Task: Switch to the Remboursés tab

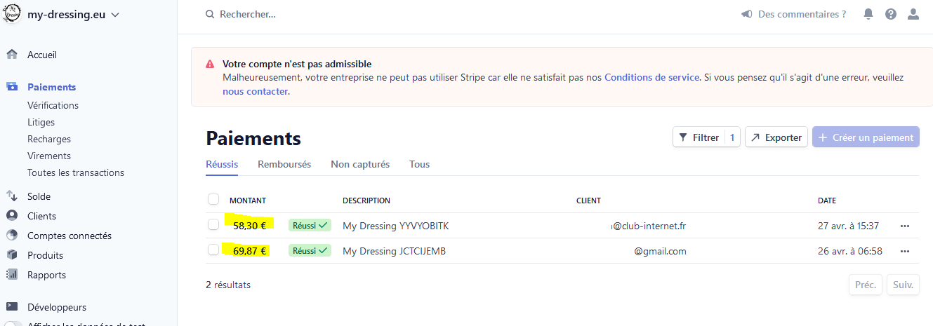Action: click(x=284, y=164)
